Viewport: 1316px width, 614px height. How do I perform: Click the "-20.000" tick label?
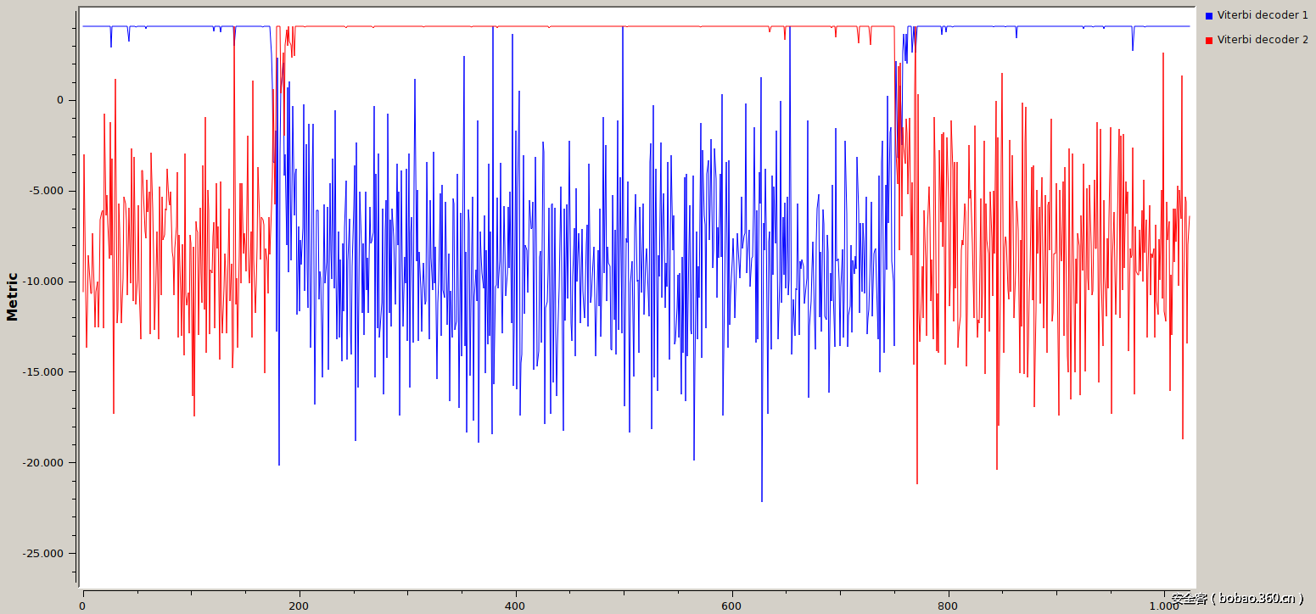click(x=44, y=463)
